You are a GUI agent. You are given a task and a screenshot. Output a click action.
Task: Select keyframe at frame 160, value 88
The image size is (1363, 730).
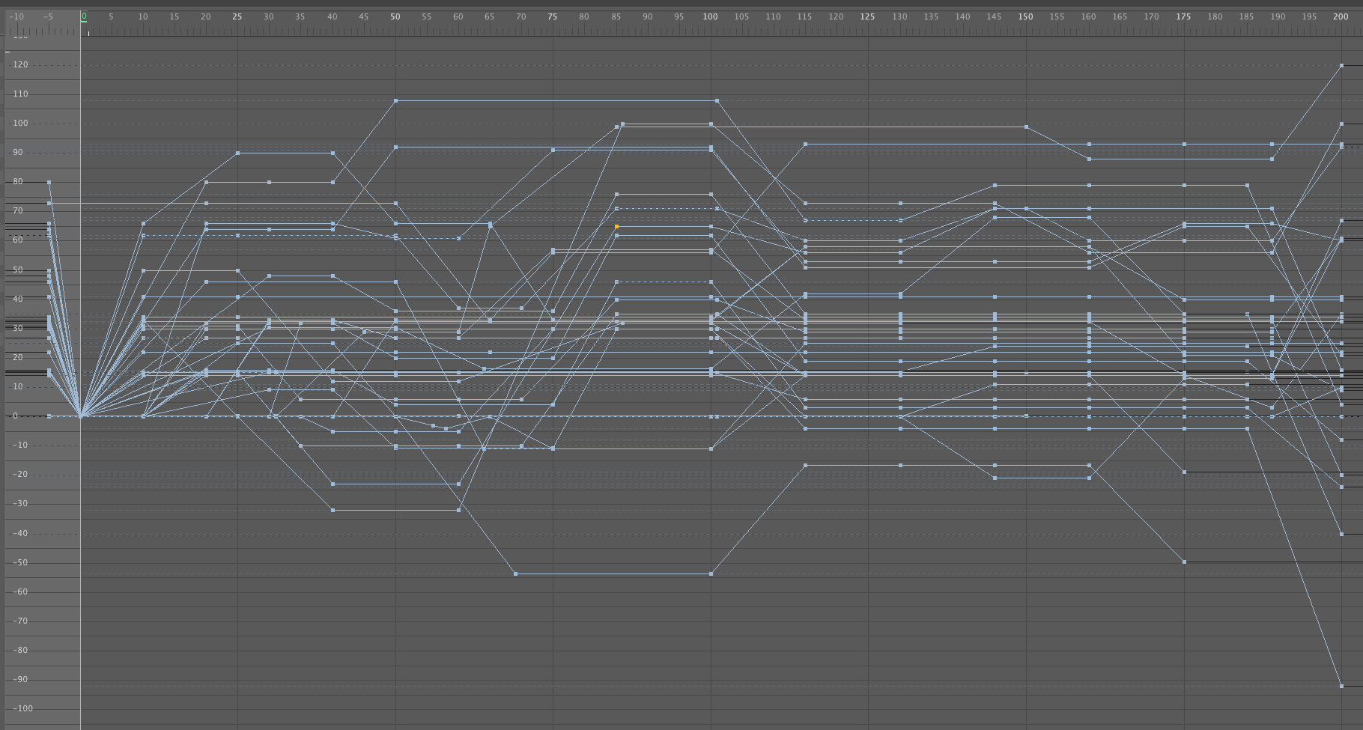1089,159
